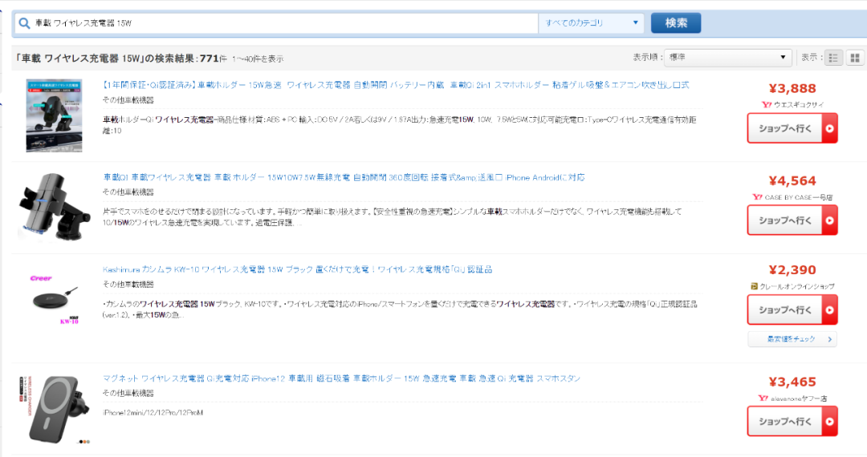The image size is (867, 457).
Task: Click the Yahoo icon beside ウエスギコウサイ
Action: click(767, 104)
